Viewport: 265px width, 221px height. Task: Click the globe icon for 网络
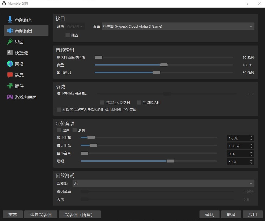(10, 64)
